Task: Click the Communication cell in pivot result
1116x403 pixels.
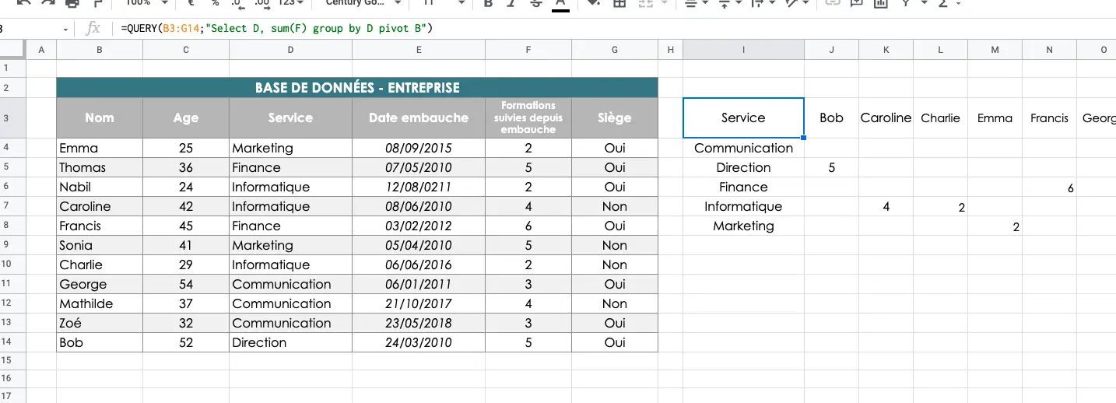Action: [x=743, y=148]
